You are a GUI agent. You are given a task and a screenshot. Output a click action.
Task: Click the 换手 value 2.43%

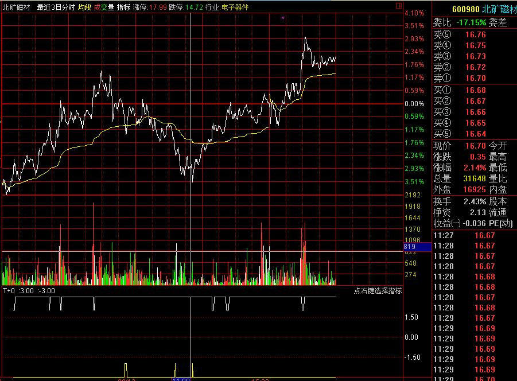pos(475,201)
